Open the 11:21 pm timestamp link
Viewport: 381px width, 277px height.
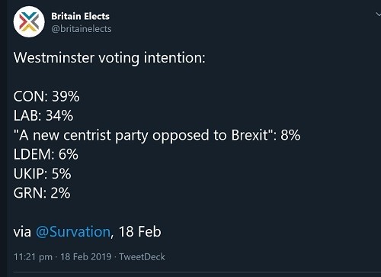[x=33, y=256]
